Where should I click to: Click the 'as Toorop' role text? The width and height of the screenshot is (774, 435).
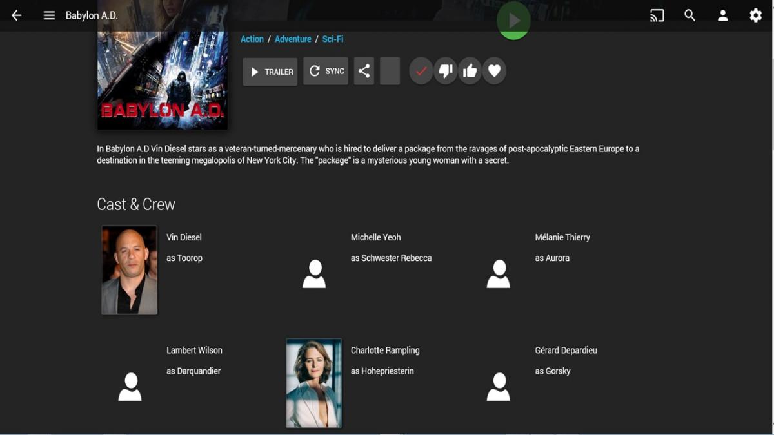(x=184, y=258)
